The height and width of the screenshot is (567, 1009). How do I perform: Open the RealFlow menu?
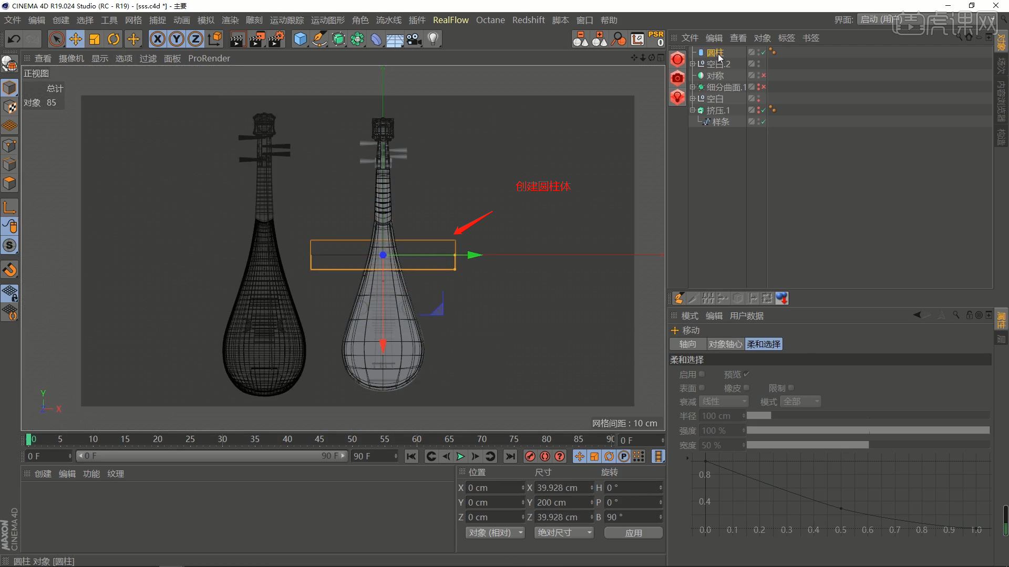[x=450, y=20]
